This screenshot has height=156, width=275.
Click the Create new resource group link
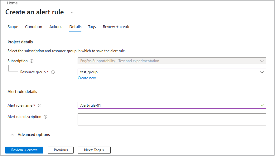(x=87, y=78)
